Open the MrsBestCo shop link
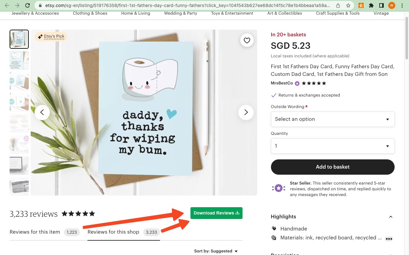 pos(282,83)
